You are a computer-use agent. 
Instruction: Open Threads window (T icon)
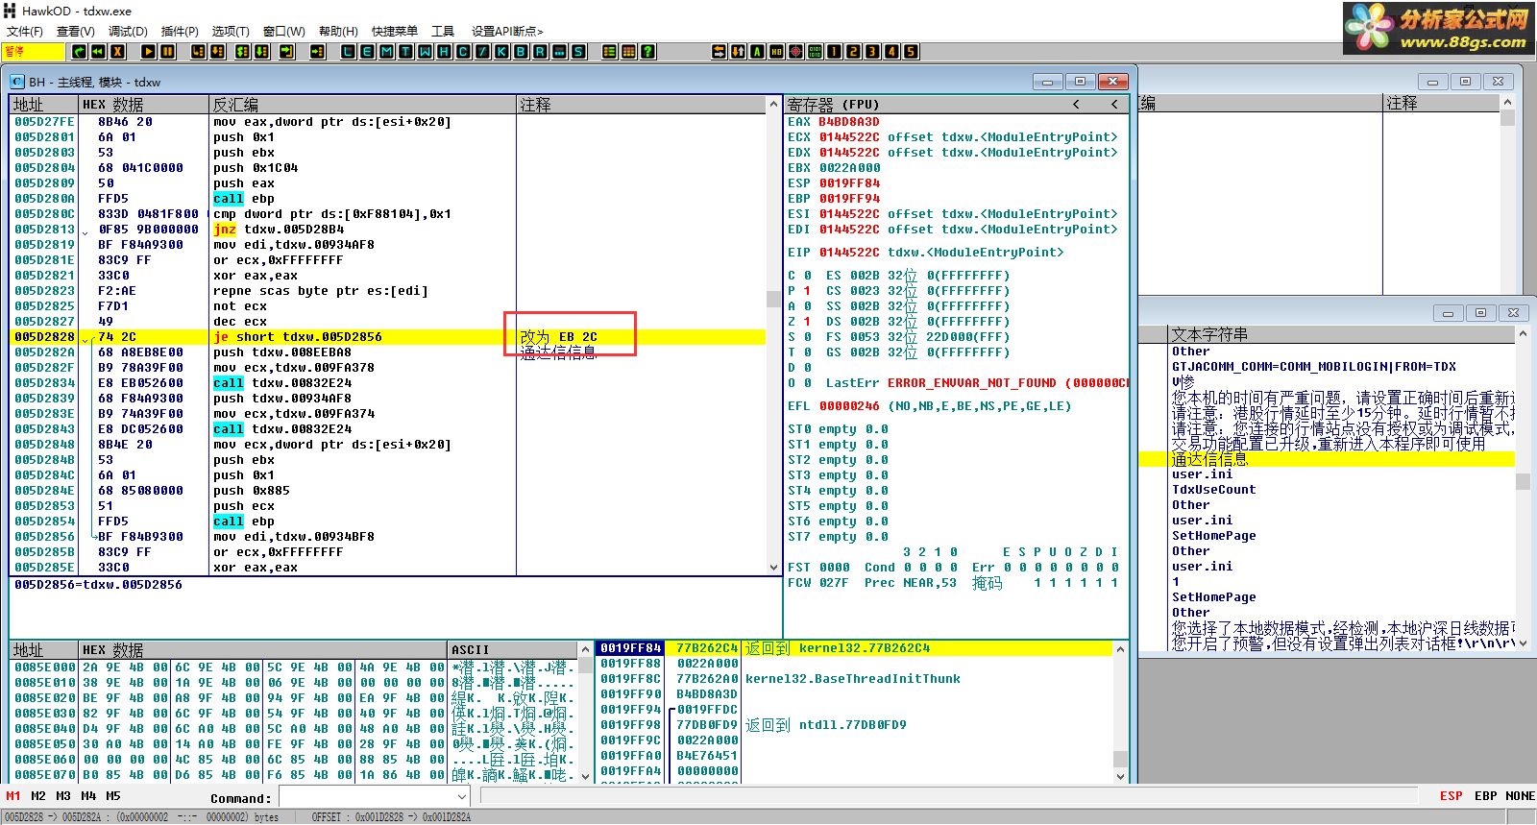point(405,52)
